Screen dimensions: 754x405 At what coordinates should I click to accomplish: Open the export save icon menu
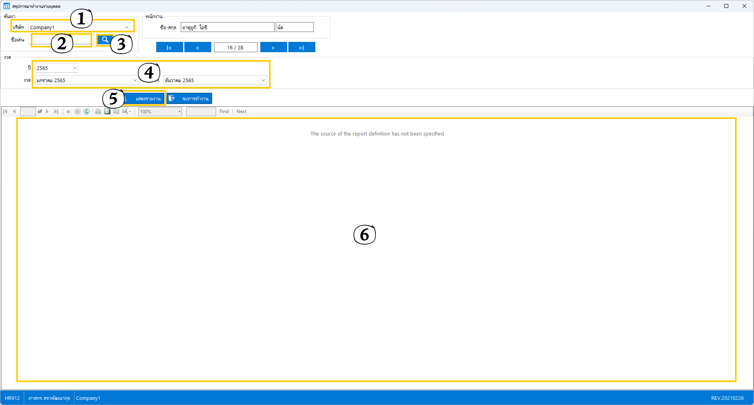click(126, 111)
